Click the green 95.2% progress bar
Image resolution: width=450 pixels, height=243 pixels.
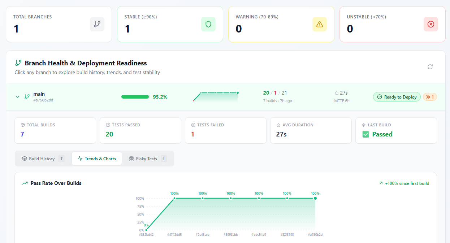pos(135,96)
